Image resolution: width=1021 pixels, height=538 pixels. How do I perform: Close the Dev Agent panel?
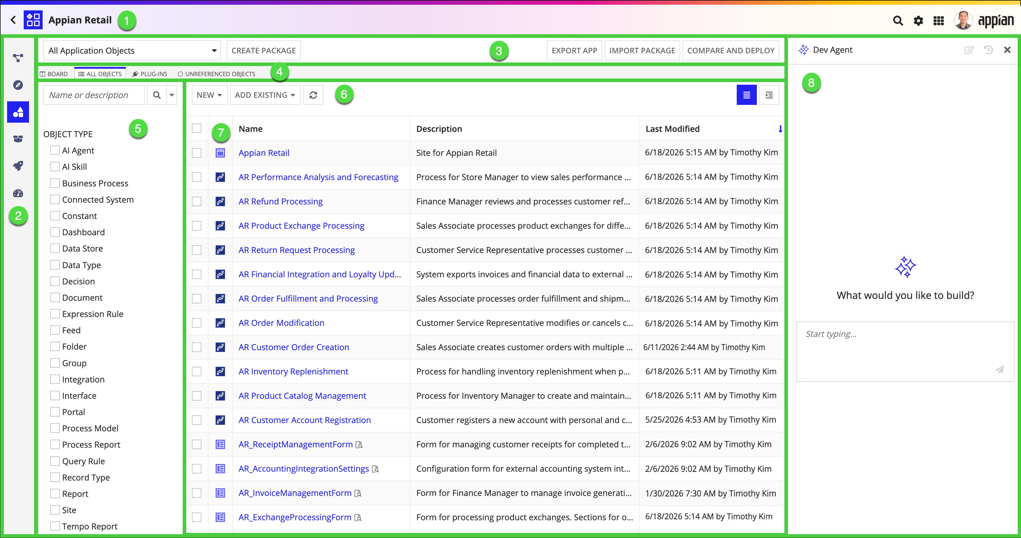tap(1007, 50)
